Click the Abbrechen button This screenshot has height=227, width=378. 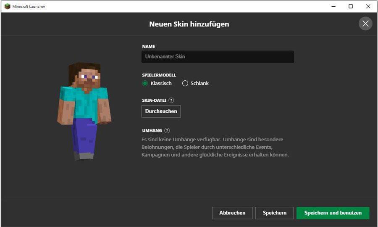tap(232, 213)
